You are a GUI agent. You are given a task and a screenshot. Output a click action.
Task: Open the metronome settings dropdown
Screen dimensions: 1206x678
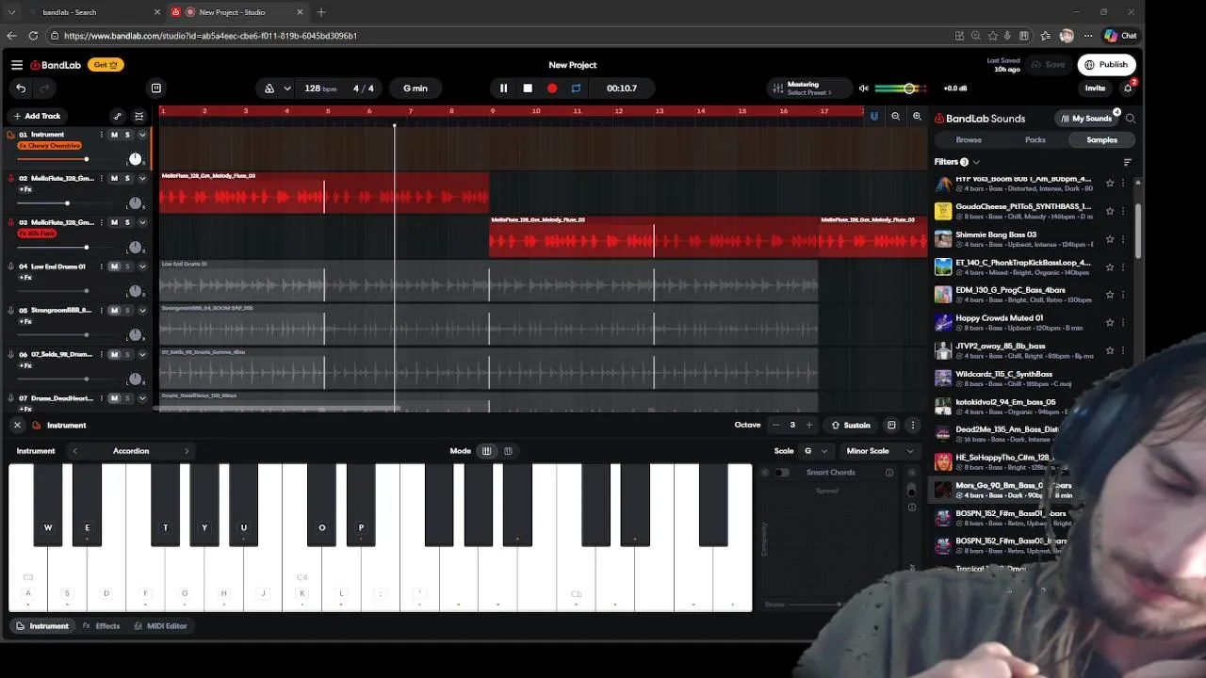(x=287, y=89)
